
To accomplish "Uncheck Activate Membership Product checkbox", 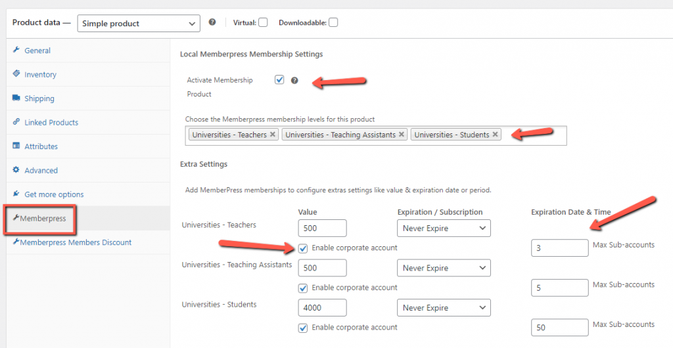I will [279, 80].
